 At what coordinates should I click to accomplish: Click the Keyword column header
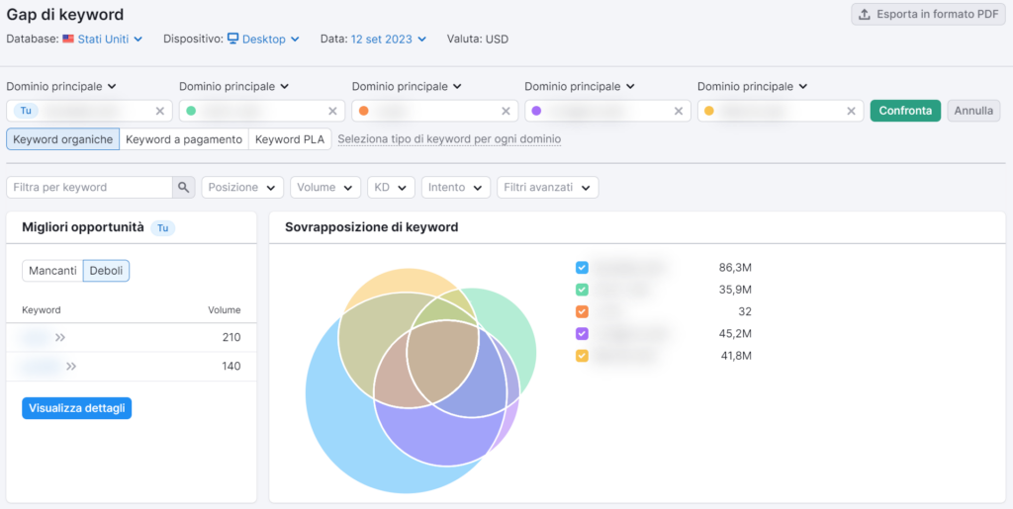point(42,310)
